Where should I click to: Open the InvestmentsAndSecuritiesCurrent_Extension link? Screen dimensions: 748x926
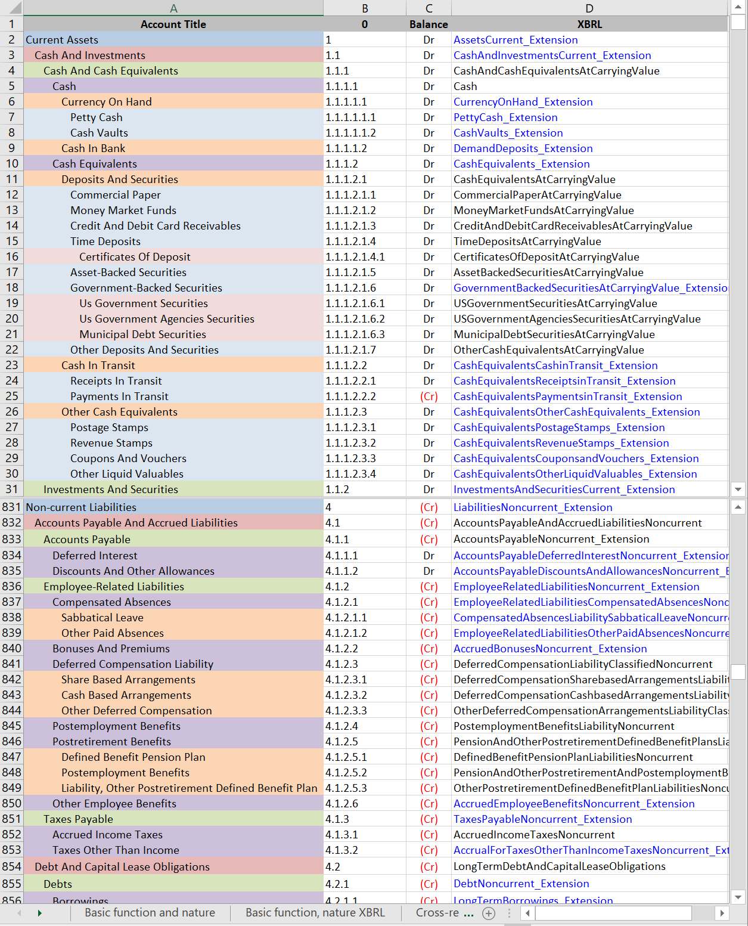coord(564,489)
